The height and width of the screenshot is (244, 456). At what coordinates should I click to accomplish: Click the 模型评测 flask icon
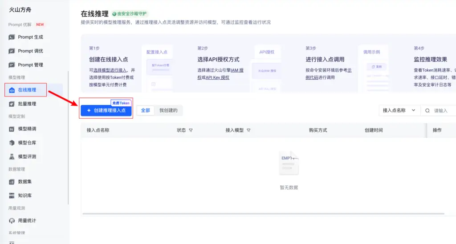coord(12,157)
